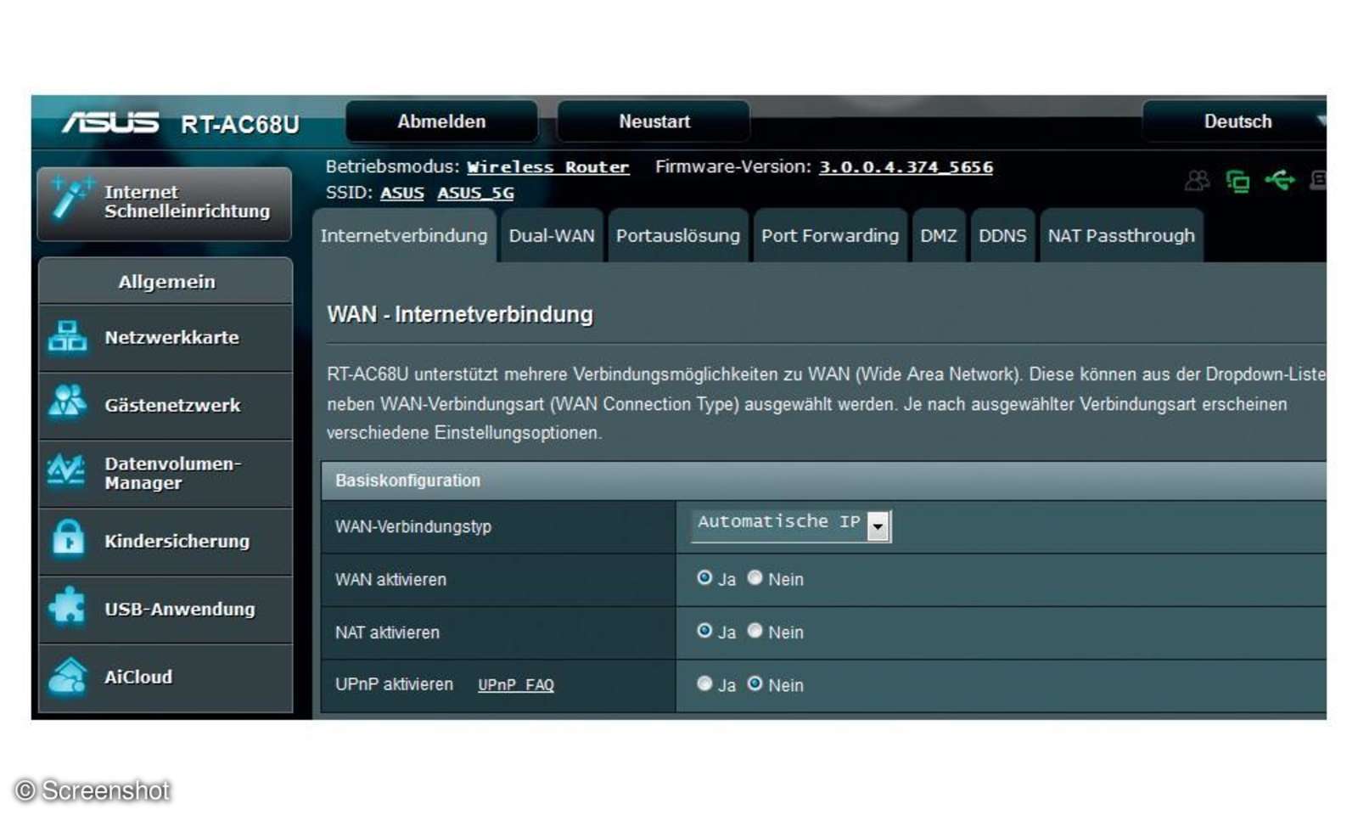Image resolution: width=1358 pixels, height=815 pixels.
Task: Switch to the Dual-WAN tab
Action: (x=551, y=236)
